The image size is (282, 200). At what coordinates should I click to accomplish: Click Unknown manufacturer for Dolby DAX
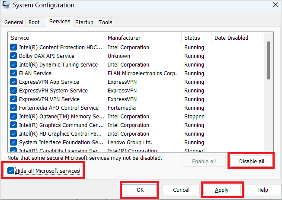(119, 56)
